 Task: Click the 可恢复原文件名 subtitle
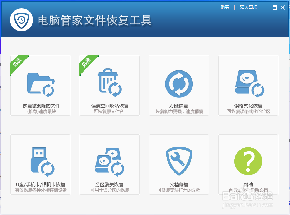(x=109, y=111)
